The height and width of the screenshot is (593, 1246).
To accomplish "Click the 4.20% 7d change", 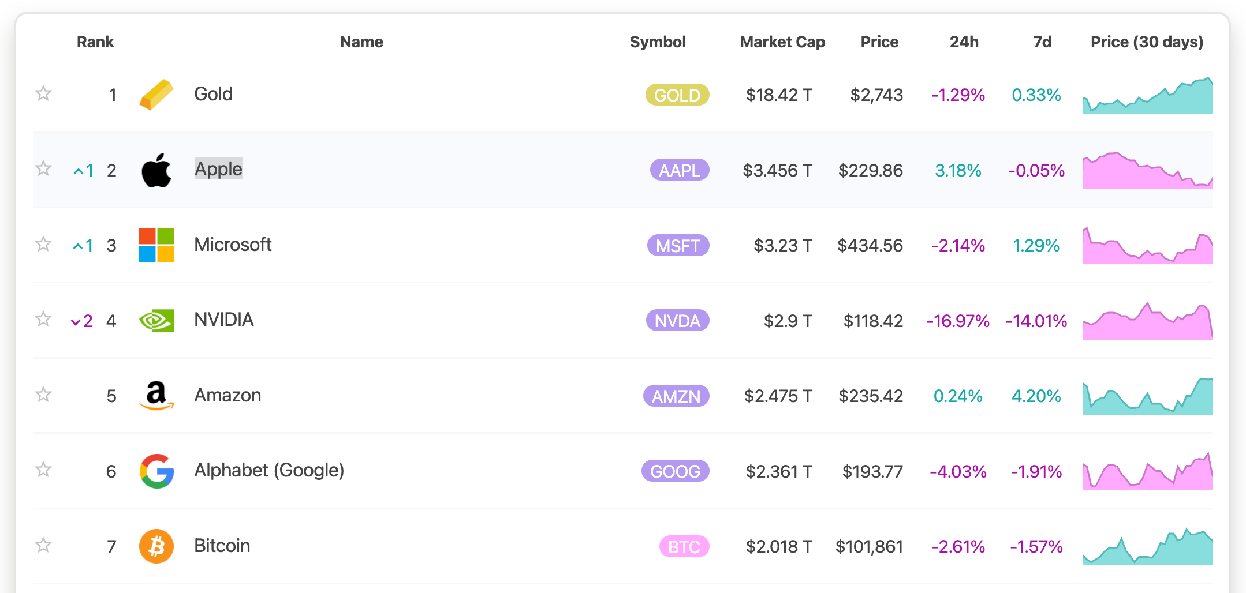I will 1036,396.
